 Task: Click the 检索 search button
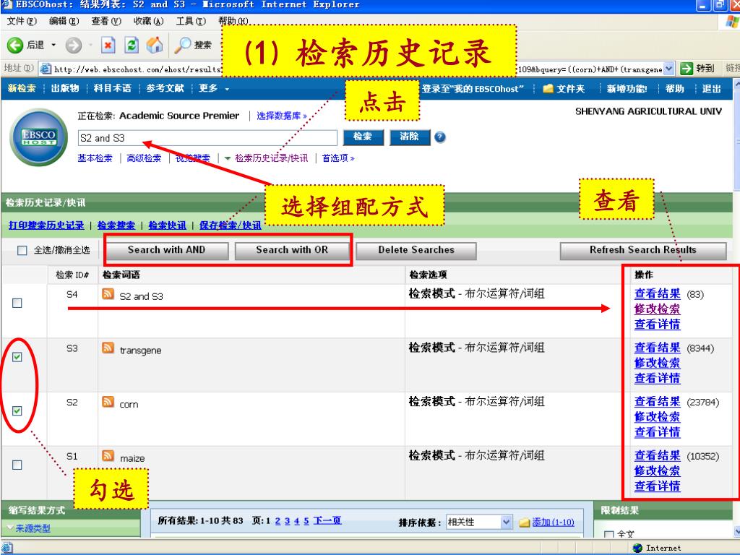click(363, 137)
